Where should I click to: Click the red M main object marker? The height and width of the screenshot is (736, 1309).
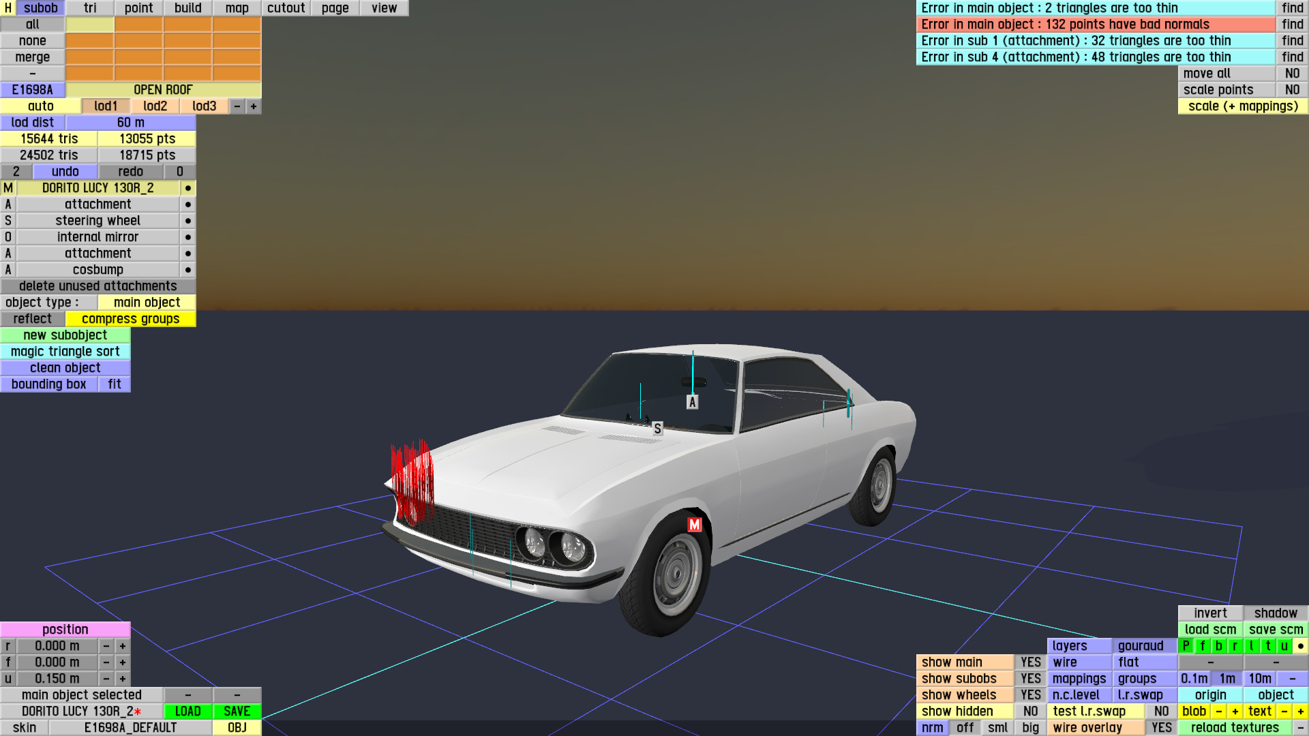pyautogui.click(x=694, y=525)
